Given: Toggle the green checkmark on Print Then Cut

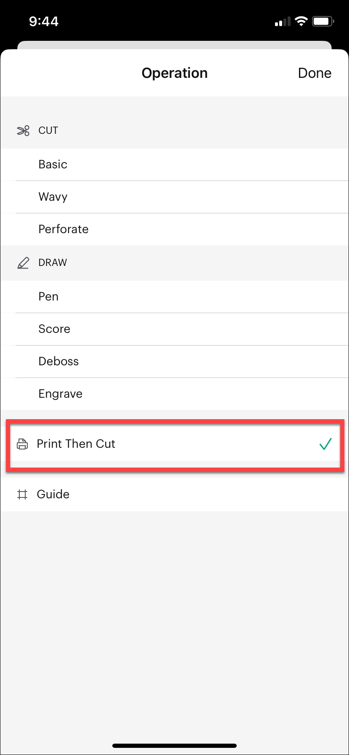Looking at the screenshot, I should click(x=325, y=444).
